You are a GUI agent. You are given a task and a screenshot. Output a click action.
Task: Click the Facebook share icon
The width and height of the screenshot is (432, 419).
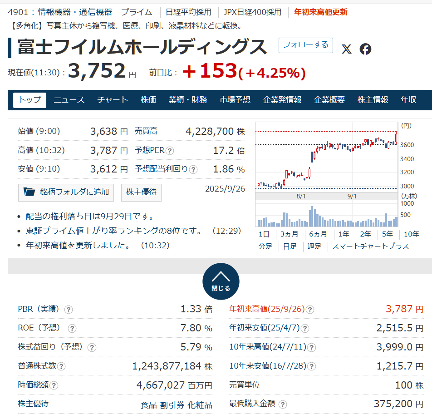tap(365, 49)
